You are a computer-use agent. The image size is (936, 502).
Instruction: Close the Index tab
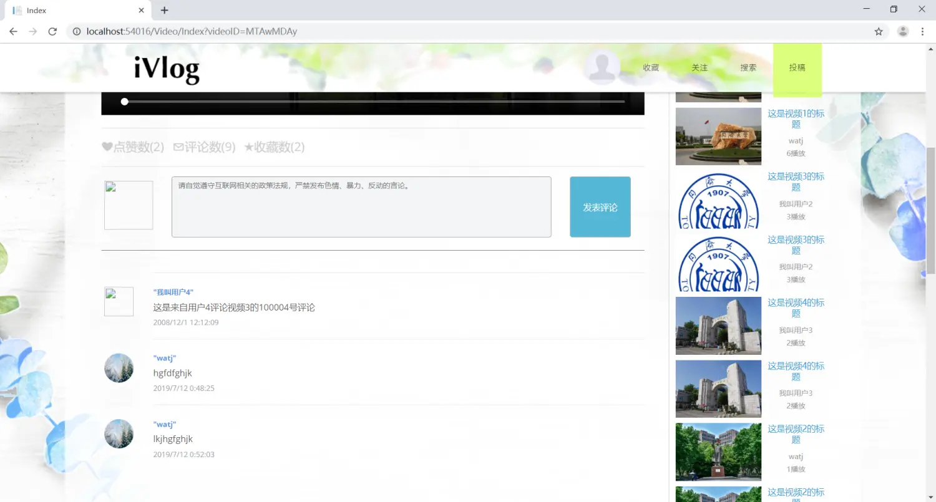click(142, 10)
